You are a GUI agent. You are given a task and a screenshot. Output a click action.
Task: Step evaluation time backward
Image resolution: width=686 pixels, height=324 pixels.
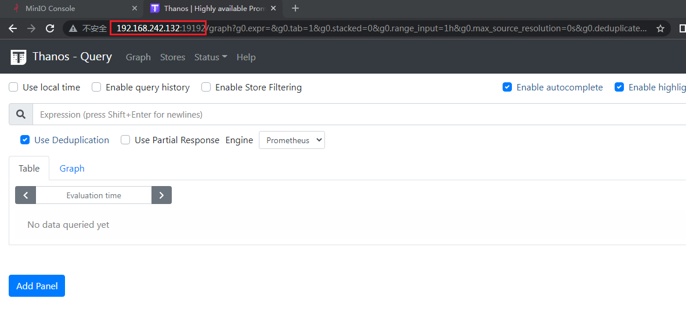click(x=26, y=195)
